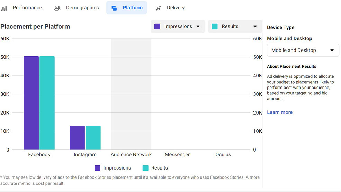This screenshot has width=341, height=192.
Task: Click the Performance bar chart icon
Action: (x=4, y=8)
